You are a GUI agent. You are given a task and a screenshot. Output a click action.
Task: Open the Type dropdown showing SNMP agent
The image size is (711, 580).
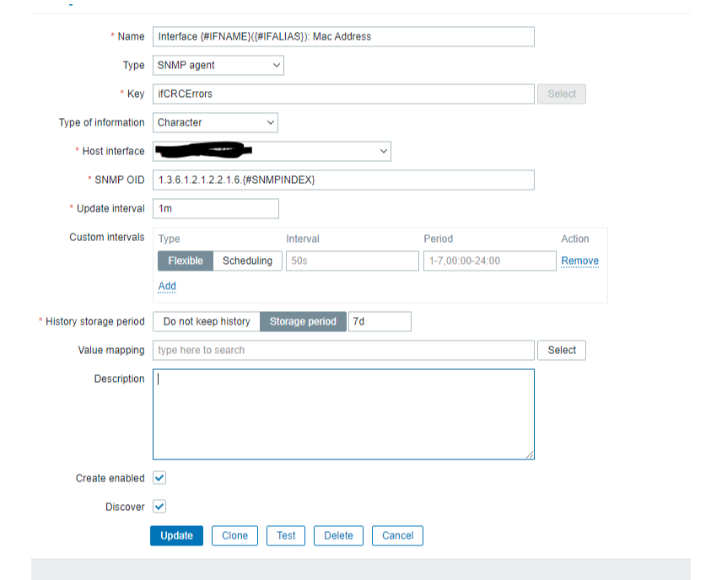(218, 65)
